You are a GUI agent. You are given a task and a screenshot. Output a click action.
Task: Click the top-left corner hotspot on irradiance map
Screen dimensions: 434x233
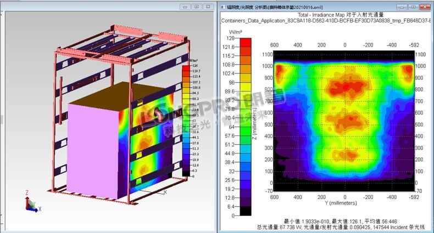pyautogui.click(x=280, y=71)
